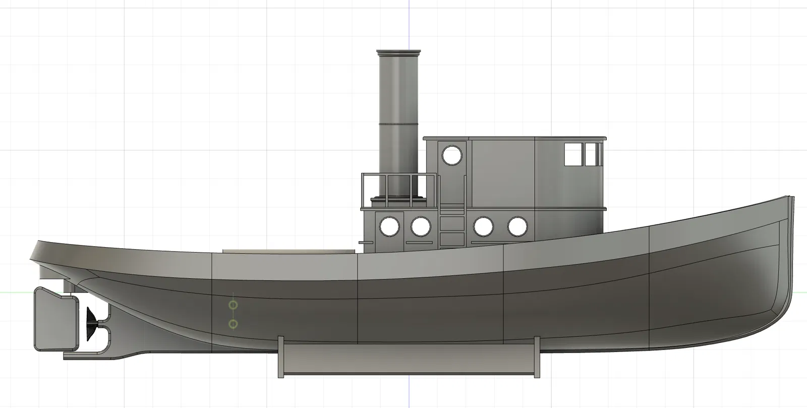Select the flared cap atop the funnel
The width and height of the screenshot is (807, 408).
click(398, 52)
